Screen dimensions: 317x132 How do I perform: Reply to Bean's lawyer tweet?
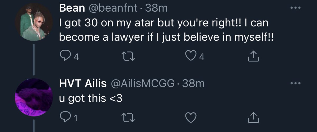point(64,56)
